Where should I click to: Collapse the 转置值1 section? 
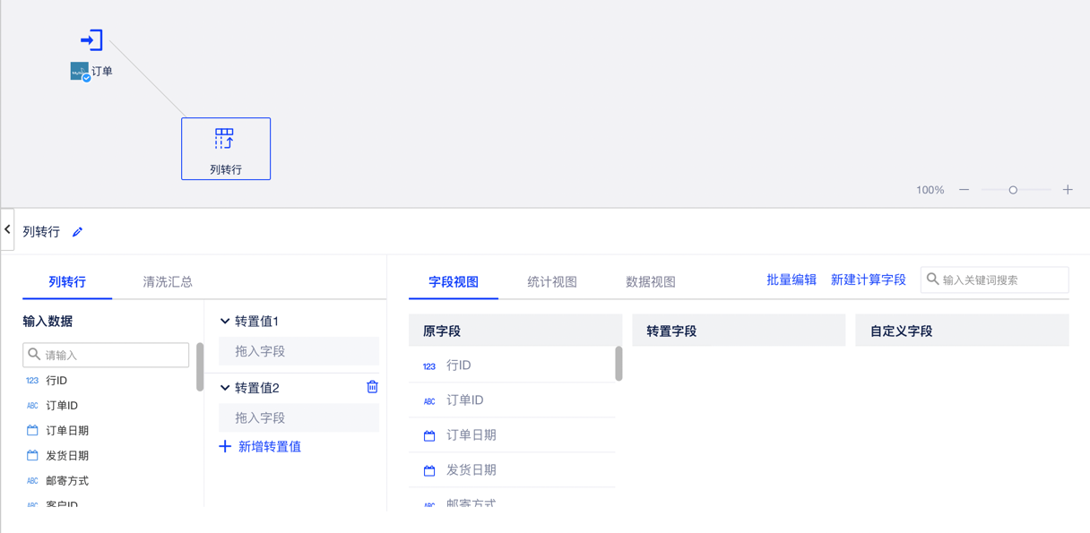(x=225, y=322)
